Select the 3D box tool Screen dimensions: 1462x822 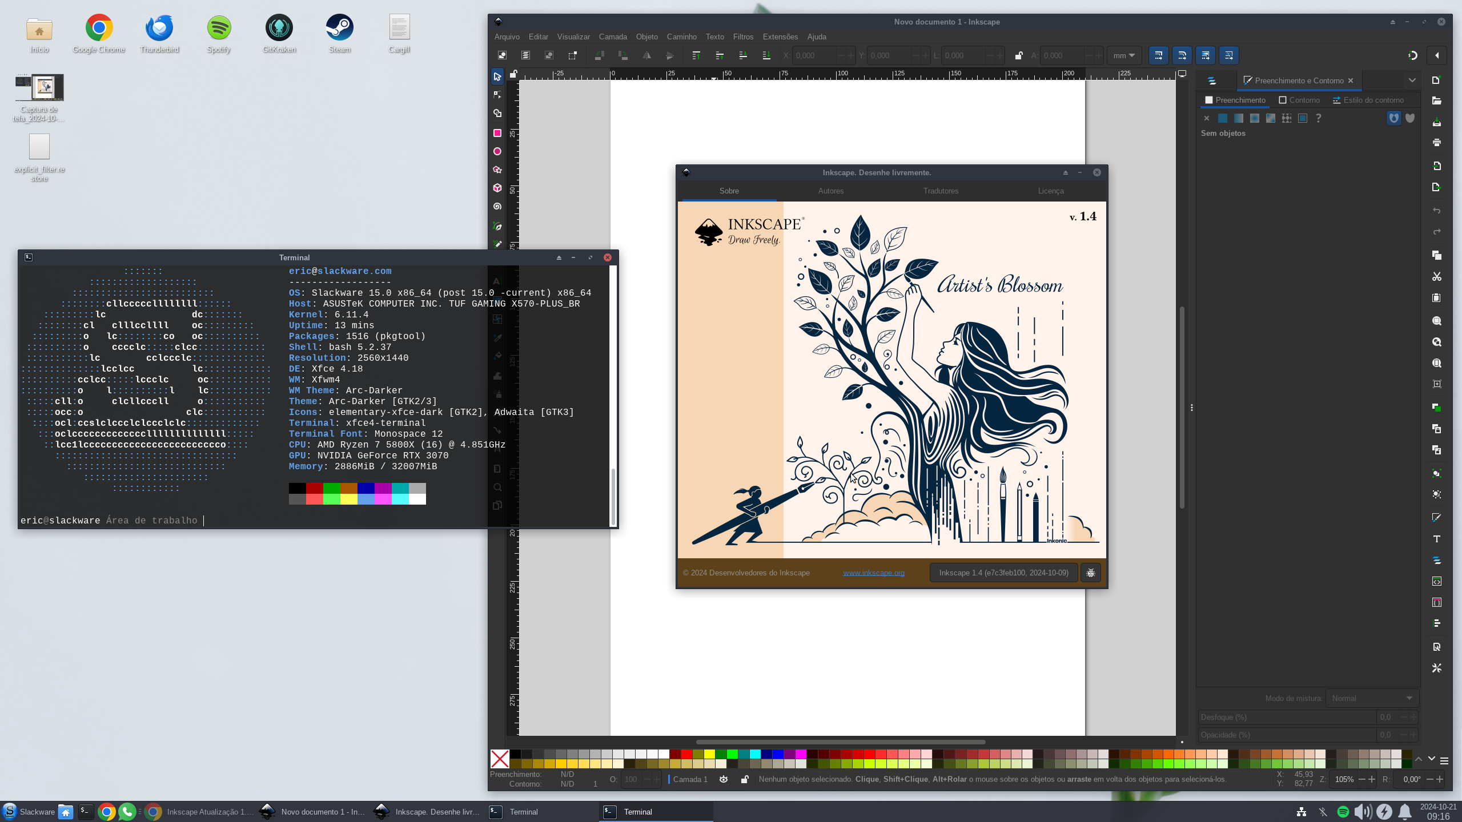(497, 188)
